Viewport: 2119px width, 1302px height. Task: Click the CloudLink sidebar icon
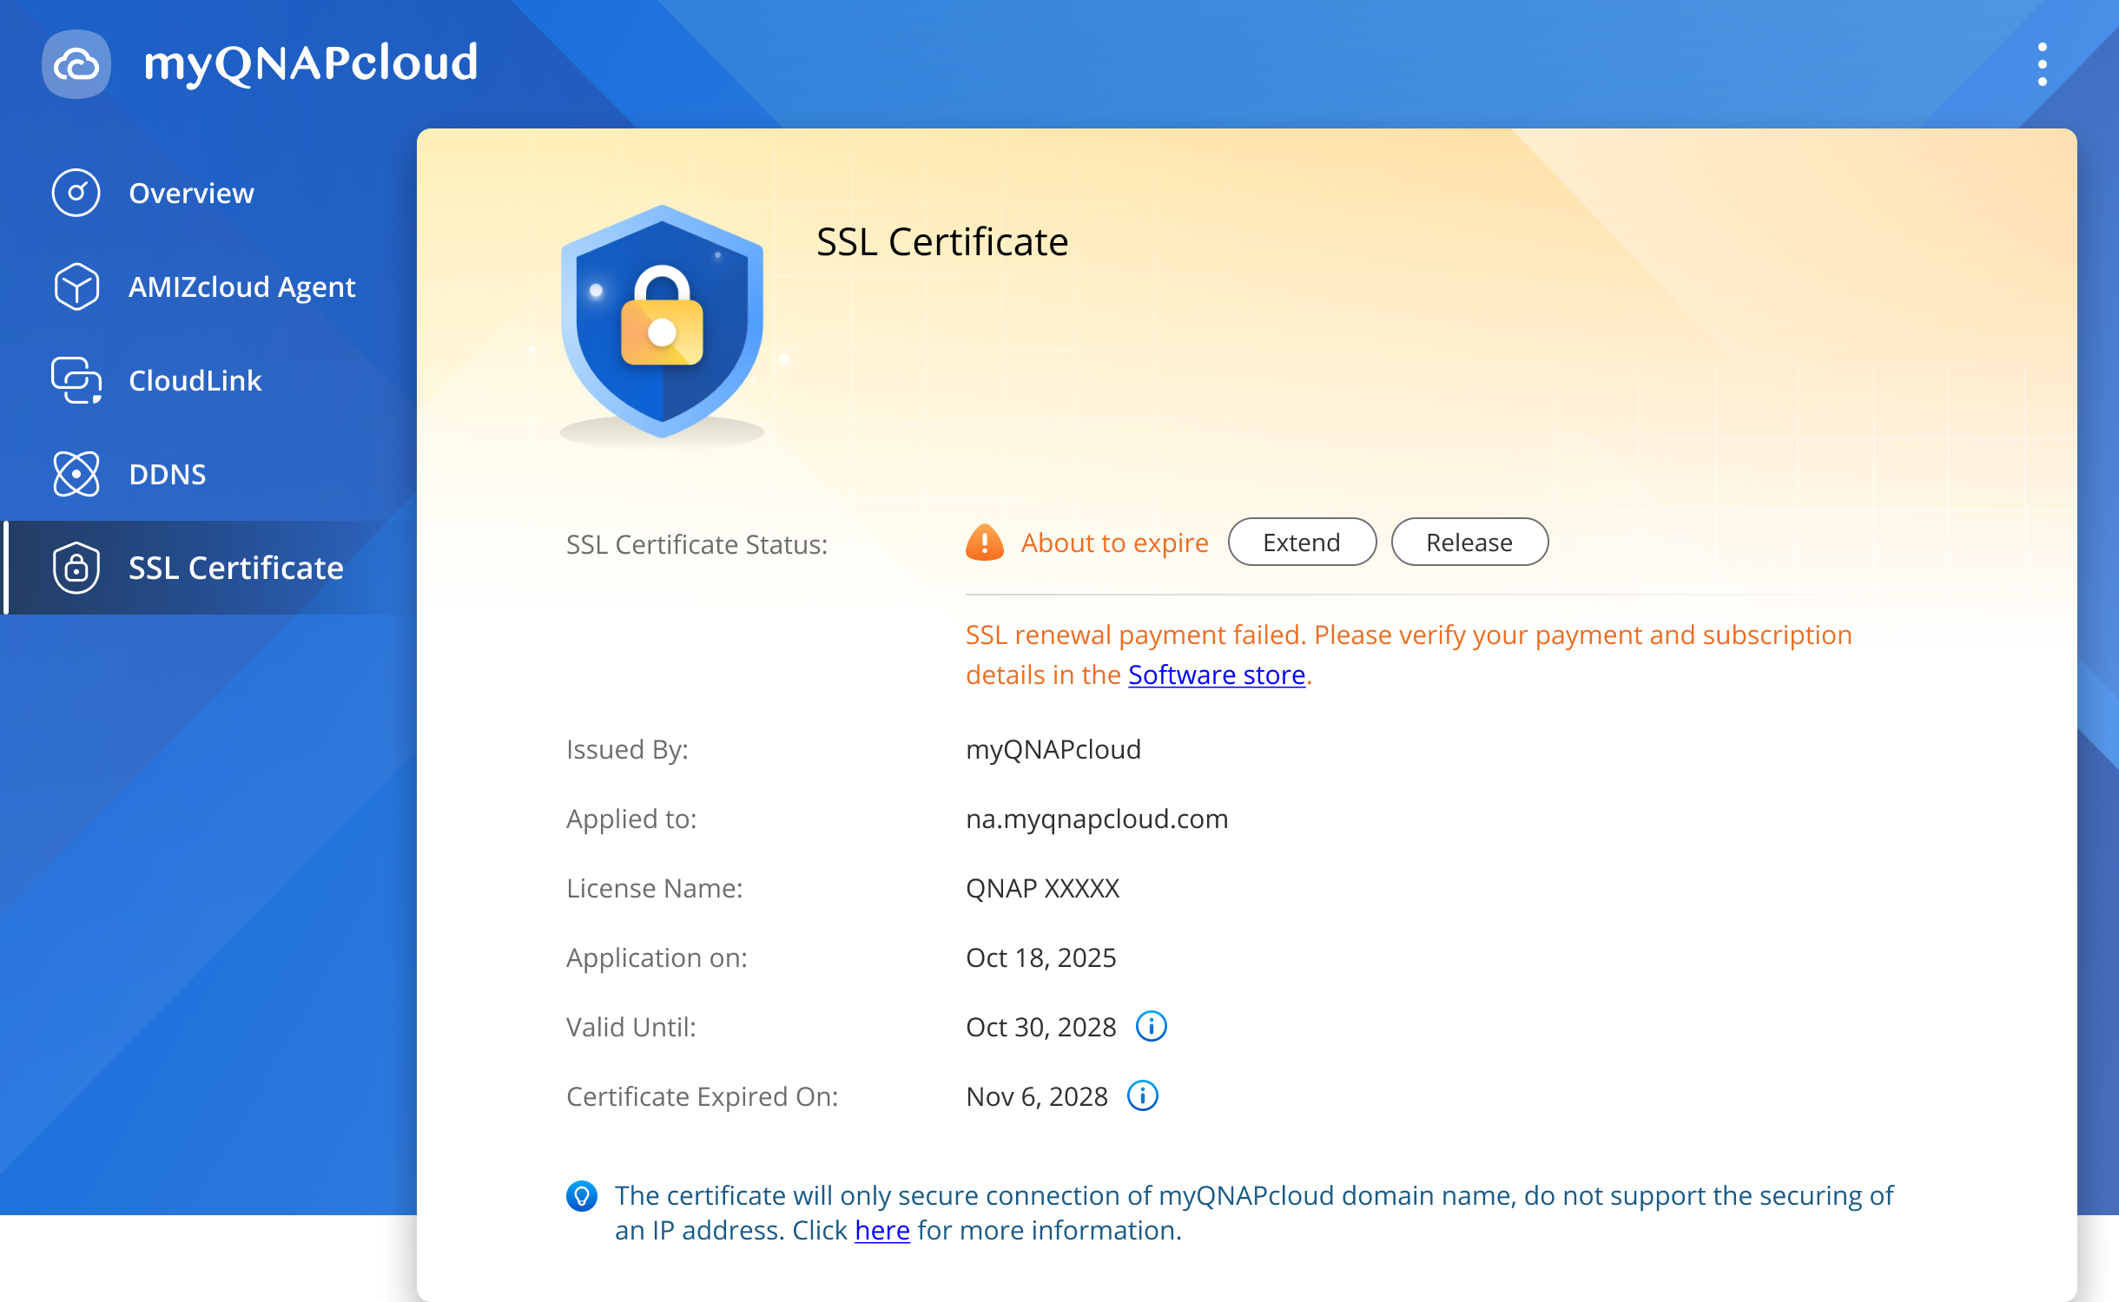tap(76, 380)
